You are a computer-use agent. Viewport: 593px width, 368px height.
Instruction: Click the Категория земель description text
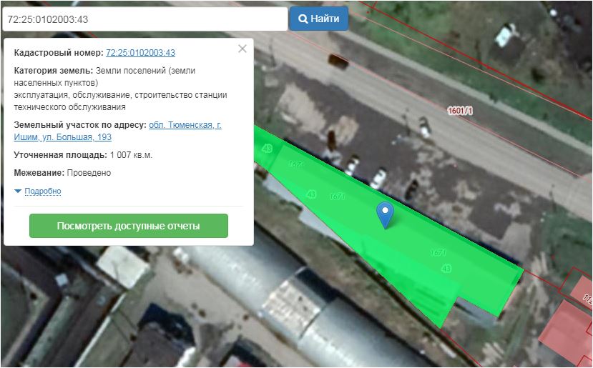point(120,89)
